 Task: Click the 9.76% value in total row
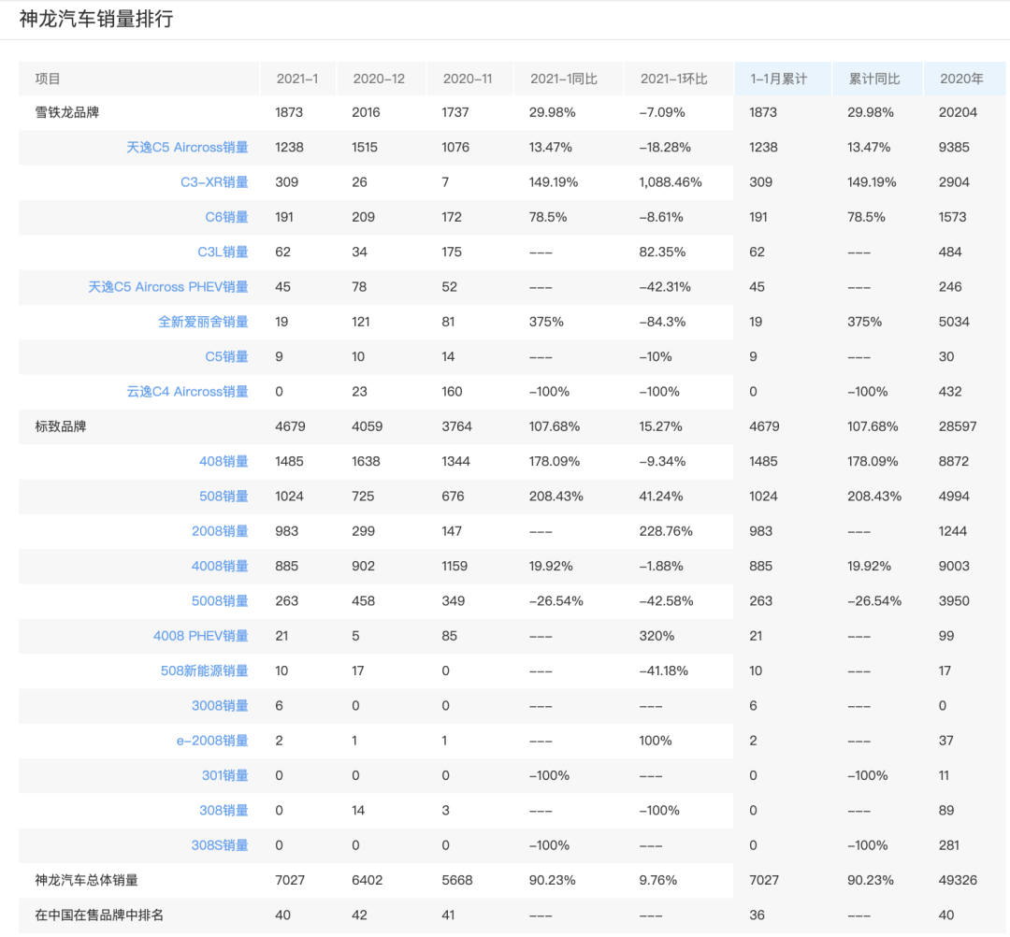(658, 880)
